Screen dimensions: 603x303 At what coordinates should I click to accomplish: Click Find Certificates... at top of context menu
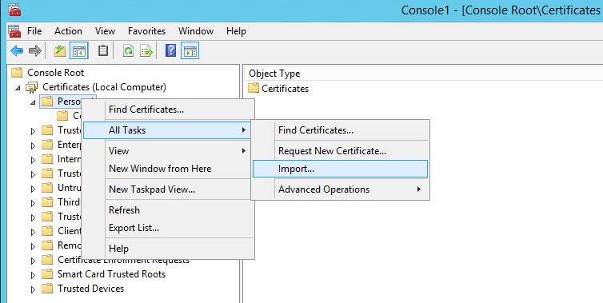[168, 110]
